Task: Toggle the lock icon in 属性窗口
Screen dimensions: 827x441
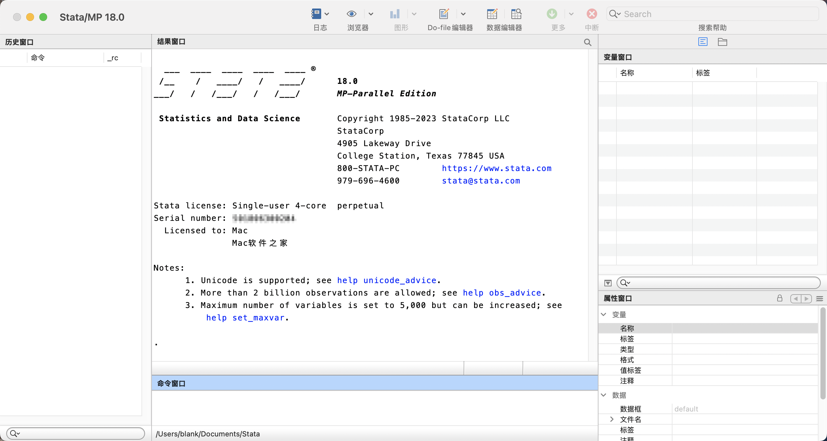Action: coord(780,298)
